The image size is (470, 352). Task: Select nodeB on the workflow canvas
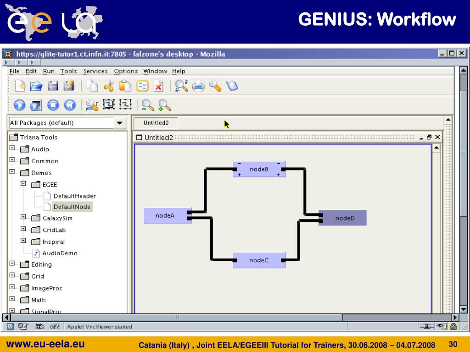click(259, 169)
